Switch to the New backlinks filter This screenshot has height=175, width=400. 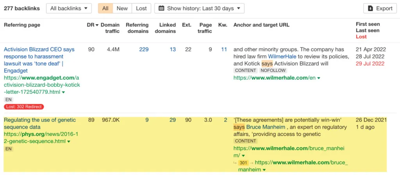click(x=122, y=8)
